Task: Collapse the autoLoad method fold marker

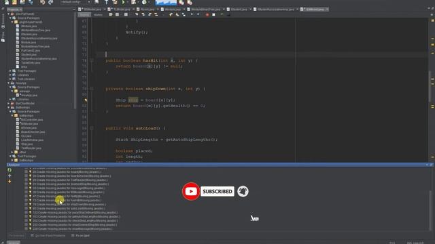Action: 92,128
